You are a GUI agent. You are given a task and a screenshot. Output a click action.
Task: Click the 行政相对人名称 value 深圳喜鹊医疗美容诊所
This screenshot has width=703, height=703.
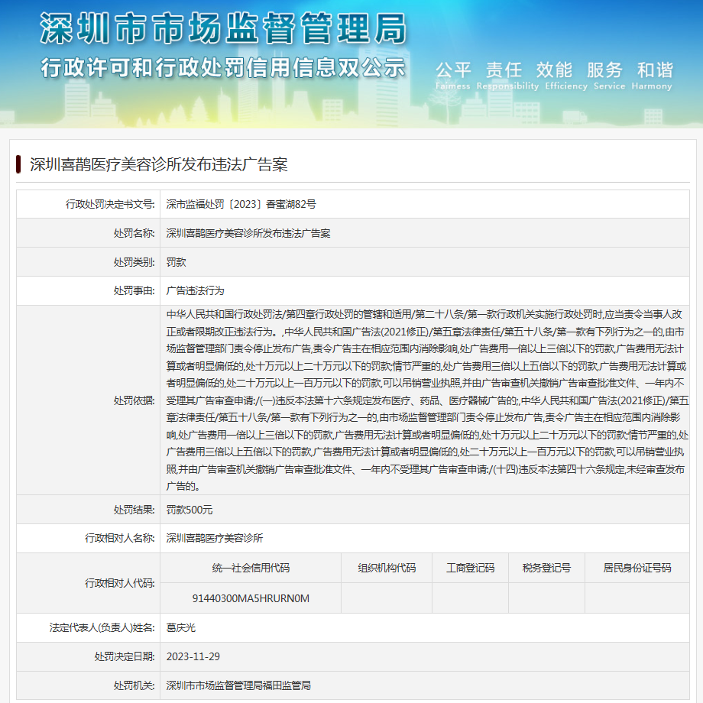(x=215, y=538)
